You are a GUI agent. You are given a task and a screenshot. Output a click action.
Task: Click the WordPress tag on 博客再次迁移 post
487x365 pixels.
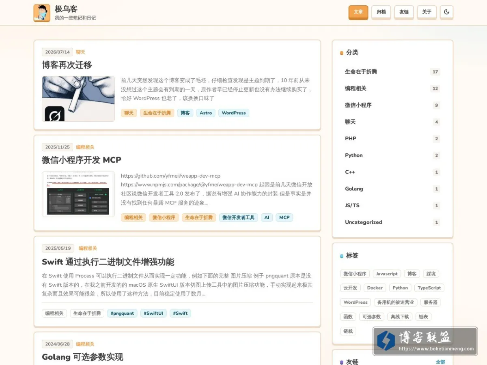click(x=234, y=113)
